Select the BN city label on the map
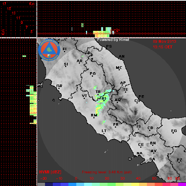 pos(153,143)
